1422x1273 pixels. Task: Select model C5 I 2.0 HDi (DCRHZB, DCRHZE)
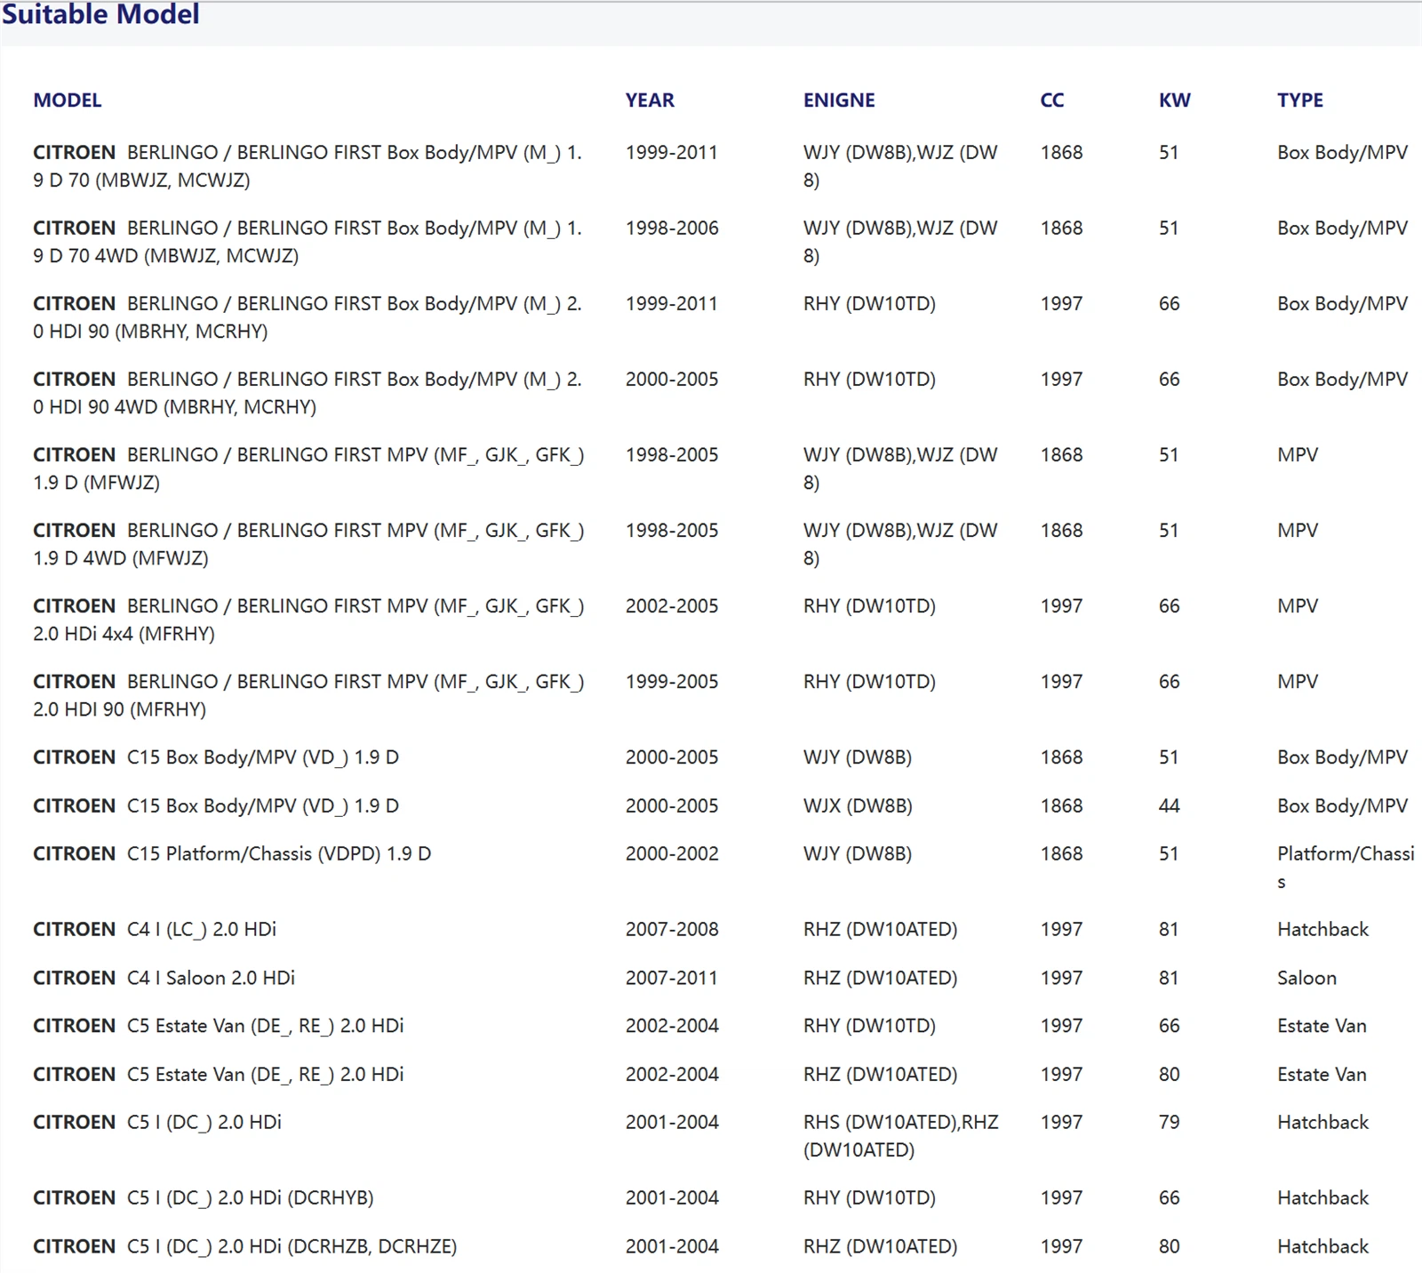coord(245,1247)
